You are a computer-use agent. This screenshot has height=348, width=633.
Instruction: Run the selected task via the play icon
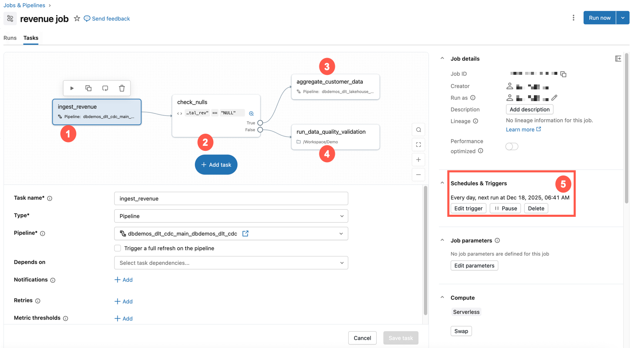(x=71, y=88)
